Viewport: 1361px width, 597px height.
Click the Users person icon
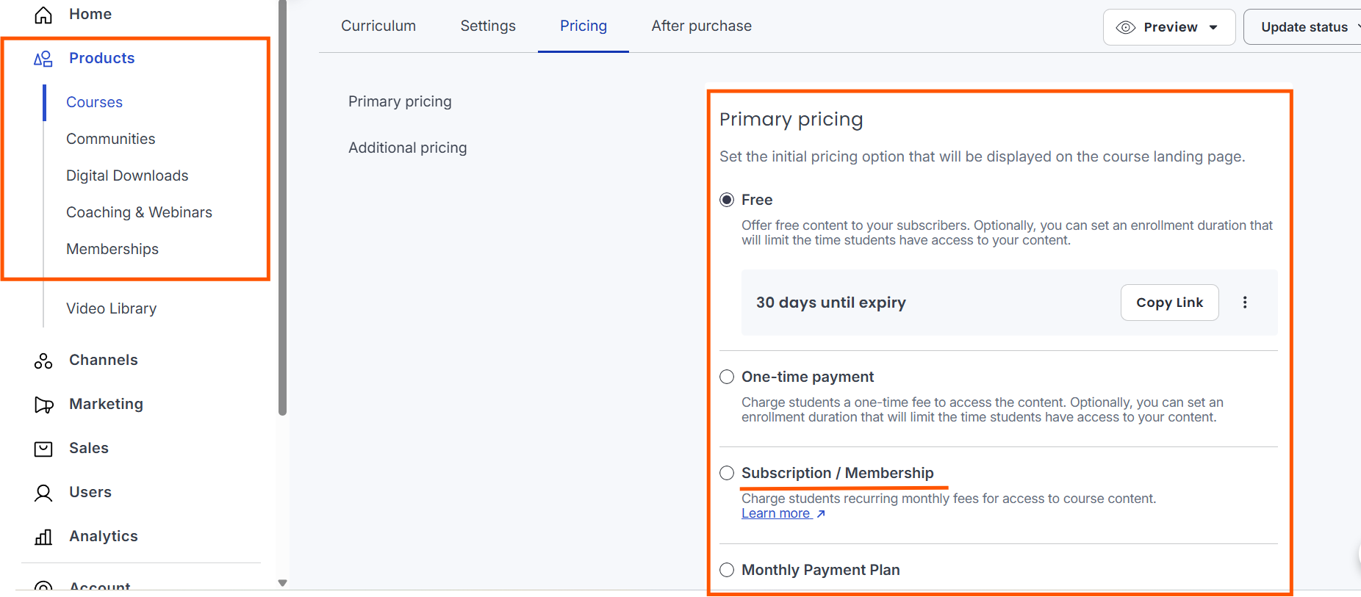[x=43, y=493]
